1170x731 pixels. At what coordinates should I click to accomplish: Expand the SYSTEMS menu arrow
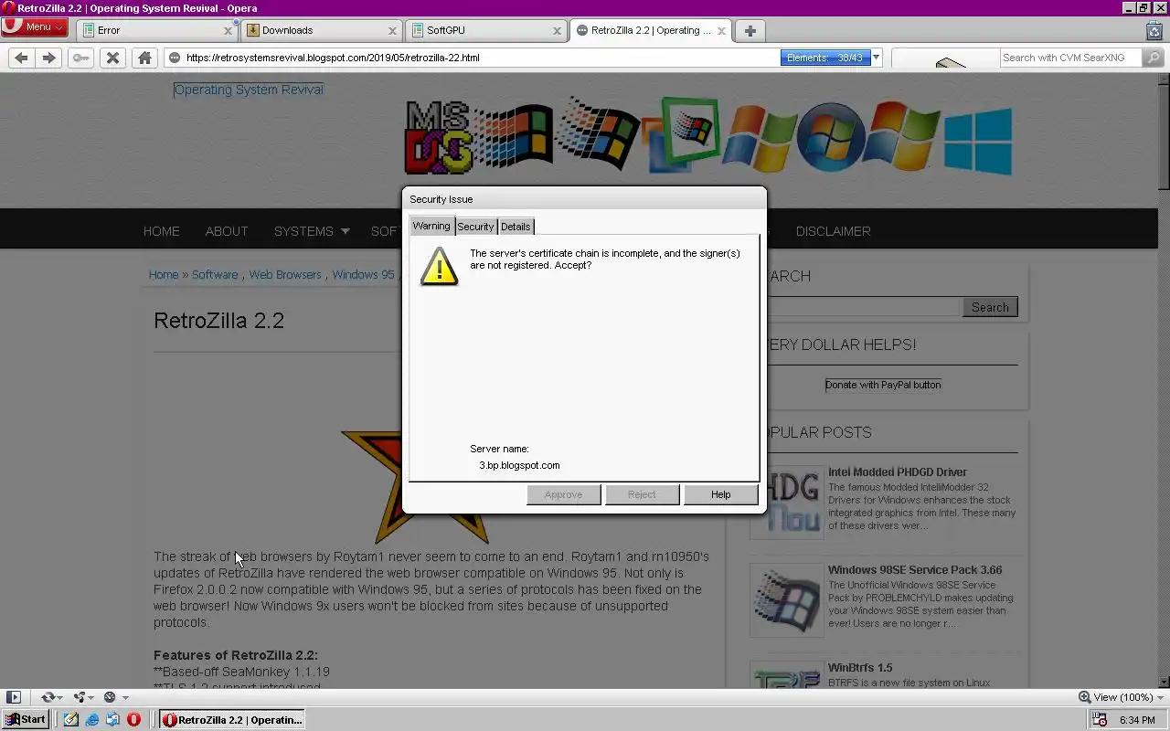click(345, 231)
